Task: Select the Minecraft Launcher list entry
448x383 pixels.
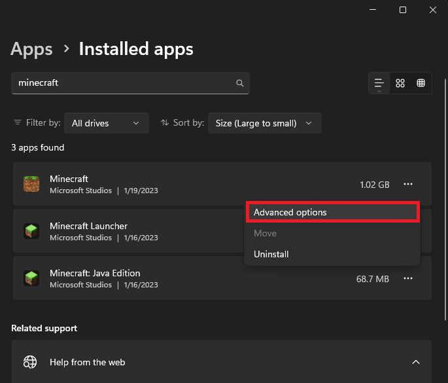Action: pos(131,232)
